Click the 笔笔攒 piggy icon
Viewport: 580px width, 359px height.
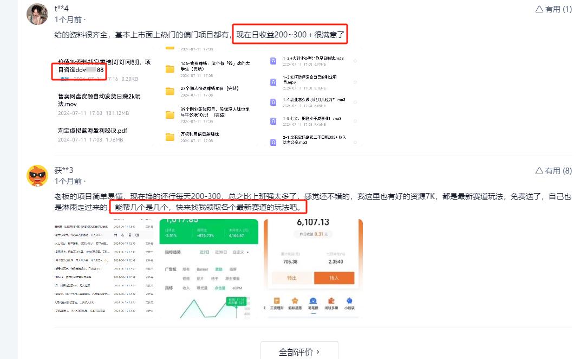[313, 300]
